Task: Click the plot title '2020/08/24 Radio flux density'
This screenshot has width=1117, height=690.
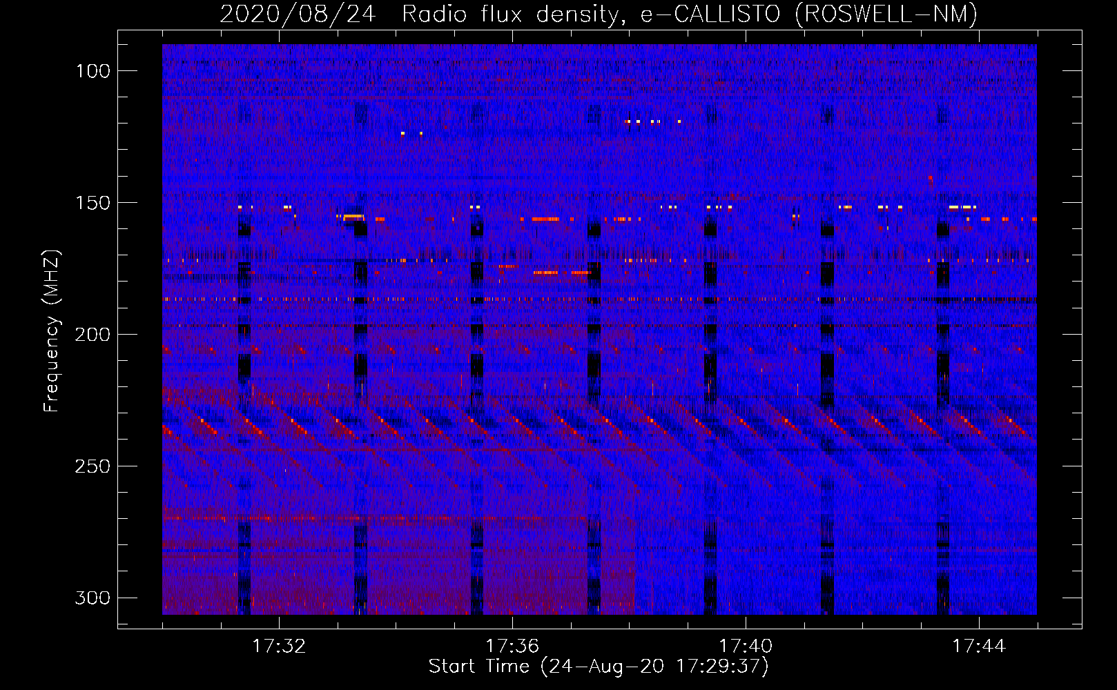Action: (423, 14)
